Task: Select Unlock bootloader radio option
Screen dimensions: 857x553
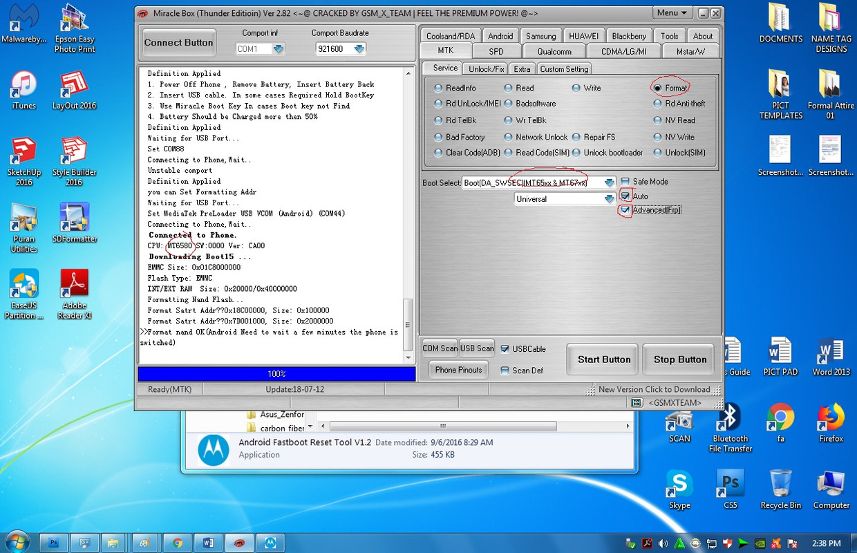Action: coord(607,153)
